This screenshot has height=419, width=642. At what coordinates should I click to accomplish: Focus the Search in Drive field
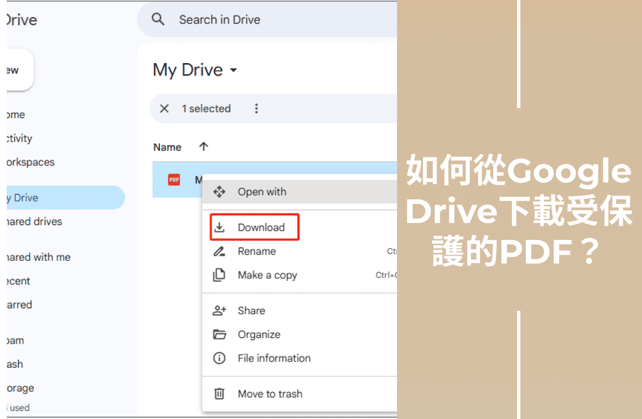pos(267,20)
